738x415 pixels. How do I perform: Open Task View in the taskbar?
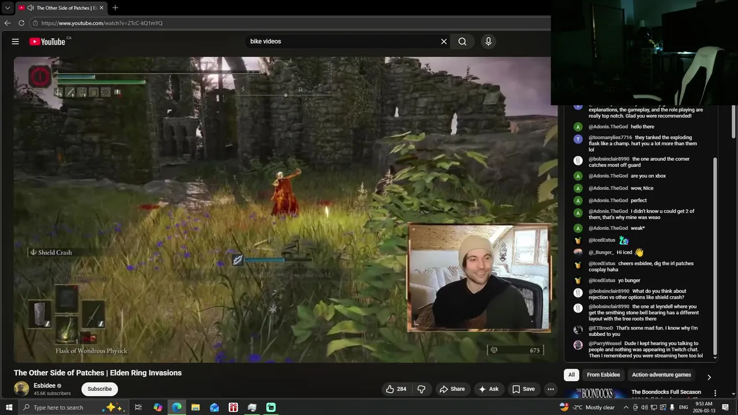coord(138,408)
